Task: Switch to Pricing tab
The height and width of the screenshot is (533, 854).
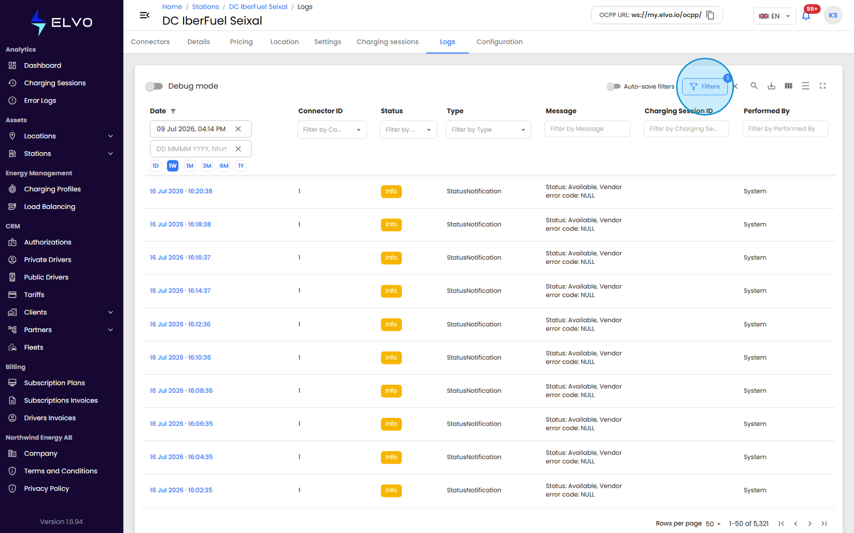Action: (241, 42)
